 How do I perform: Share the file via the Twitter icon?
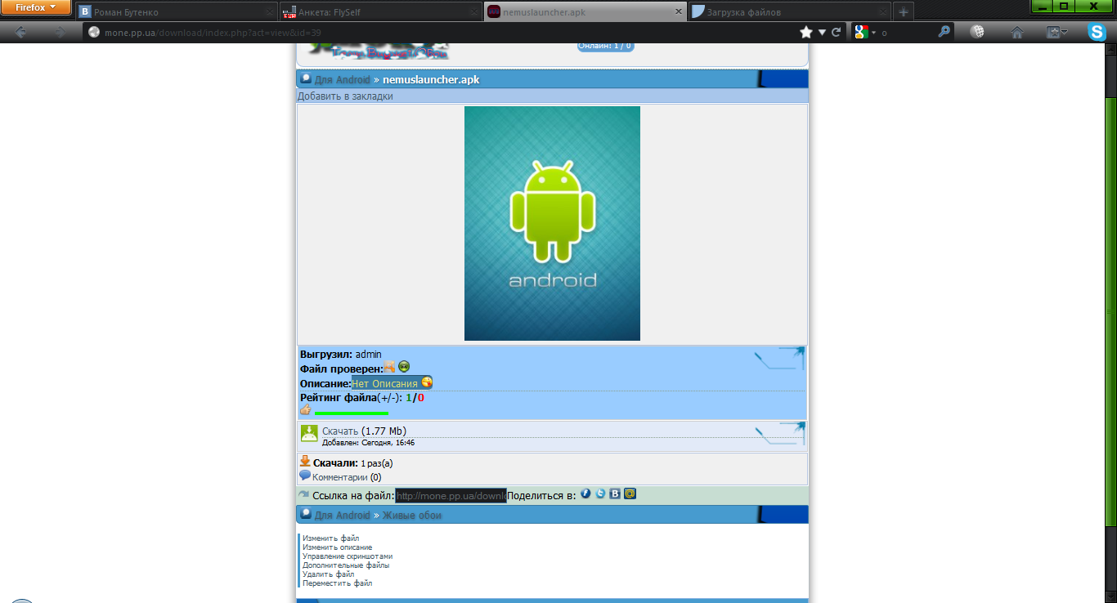pos(600,494)
